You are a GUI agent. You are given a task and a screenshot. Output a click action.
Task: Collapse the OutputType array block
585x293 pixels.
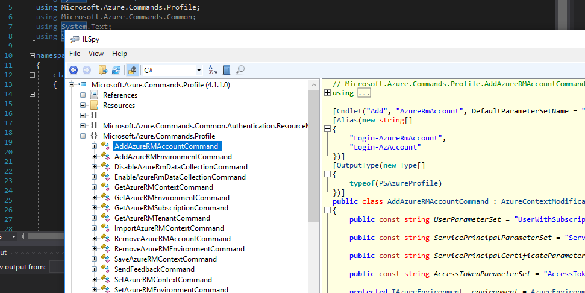(327, 174)
